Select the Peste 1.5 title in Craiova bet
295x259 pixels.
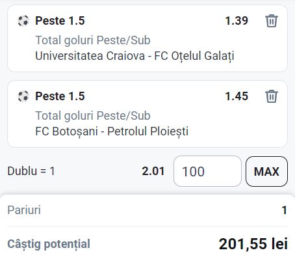tap(60, 21)
